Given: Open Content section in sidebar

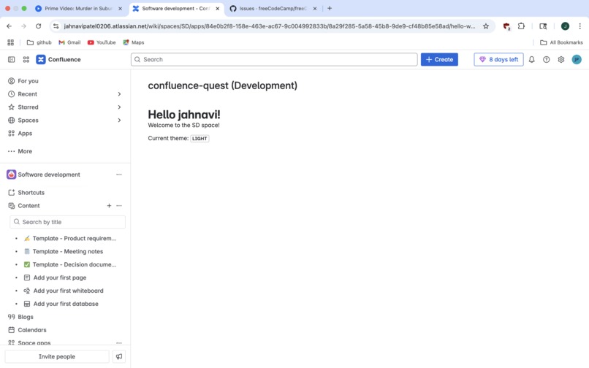Looking at the screenshot, I should click(24, 205).
